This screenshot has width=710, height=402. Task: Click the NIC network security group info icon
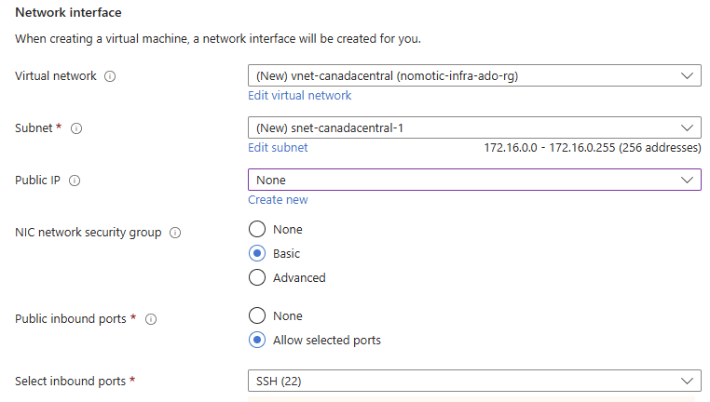pos(175,233)
